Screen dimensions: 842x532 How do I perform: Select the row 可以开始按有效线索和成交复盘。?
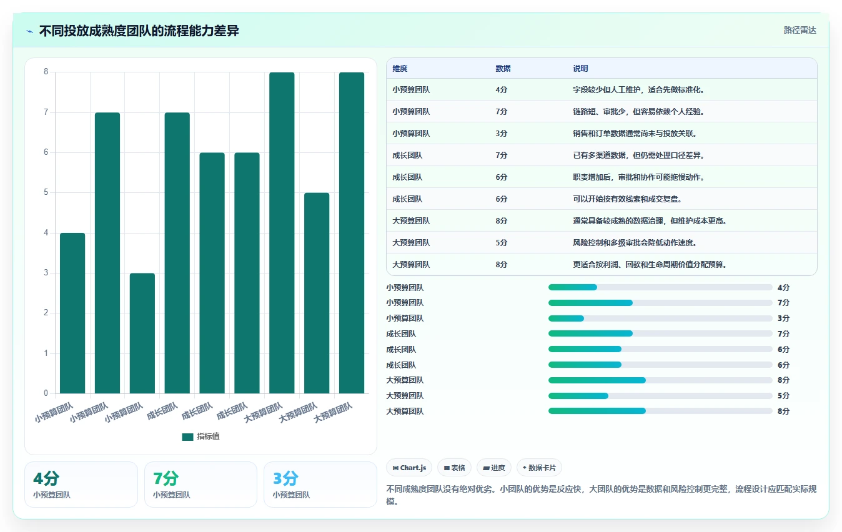point(602,199)
